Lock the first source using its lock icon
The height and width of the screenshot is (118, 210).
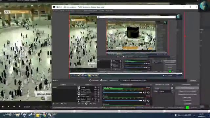98,88
